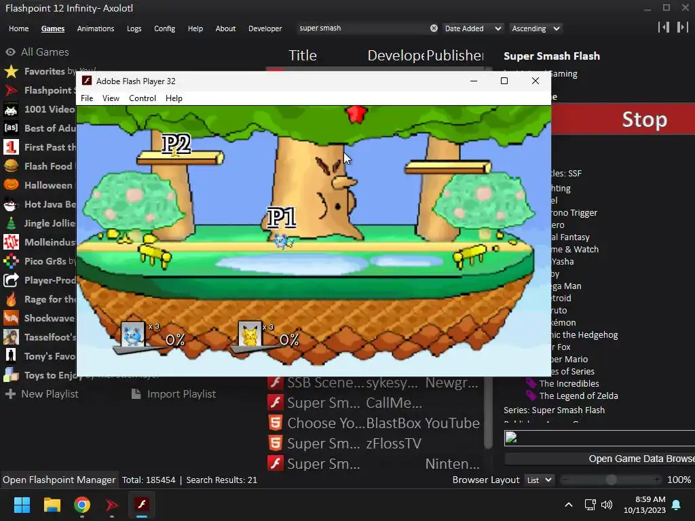Click Import Playlist
The image size is (695, 521).
click(174, 394)
